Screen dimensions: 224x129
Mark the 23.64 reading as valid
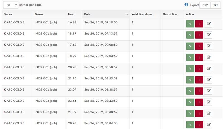click(190, 102)
